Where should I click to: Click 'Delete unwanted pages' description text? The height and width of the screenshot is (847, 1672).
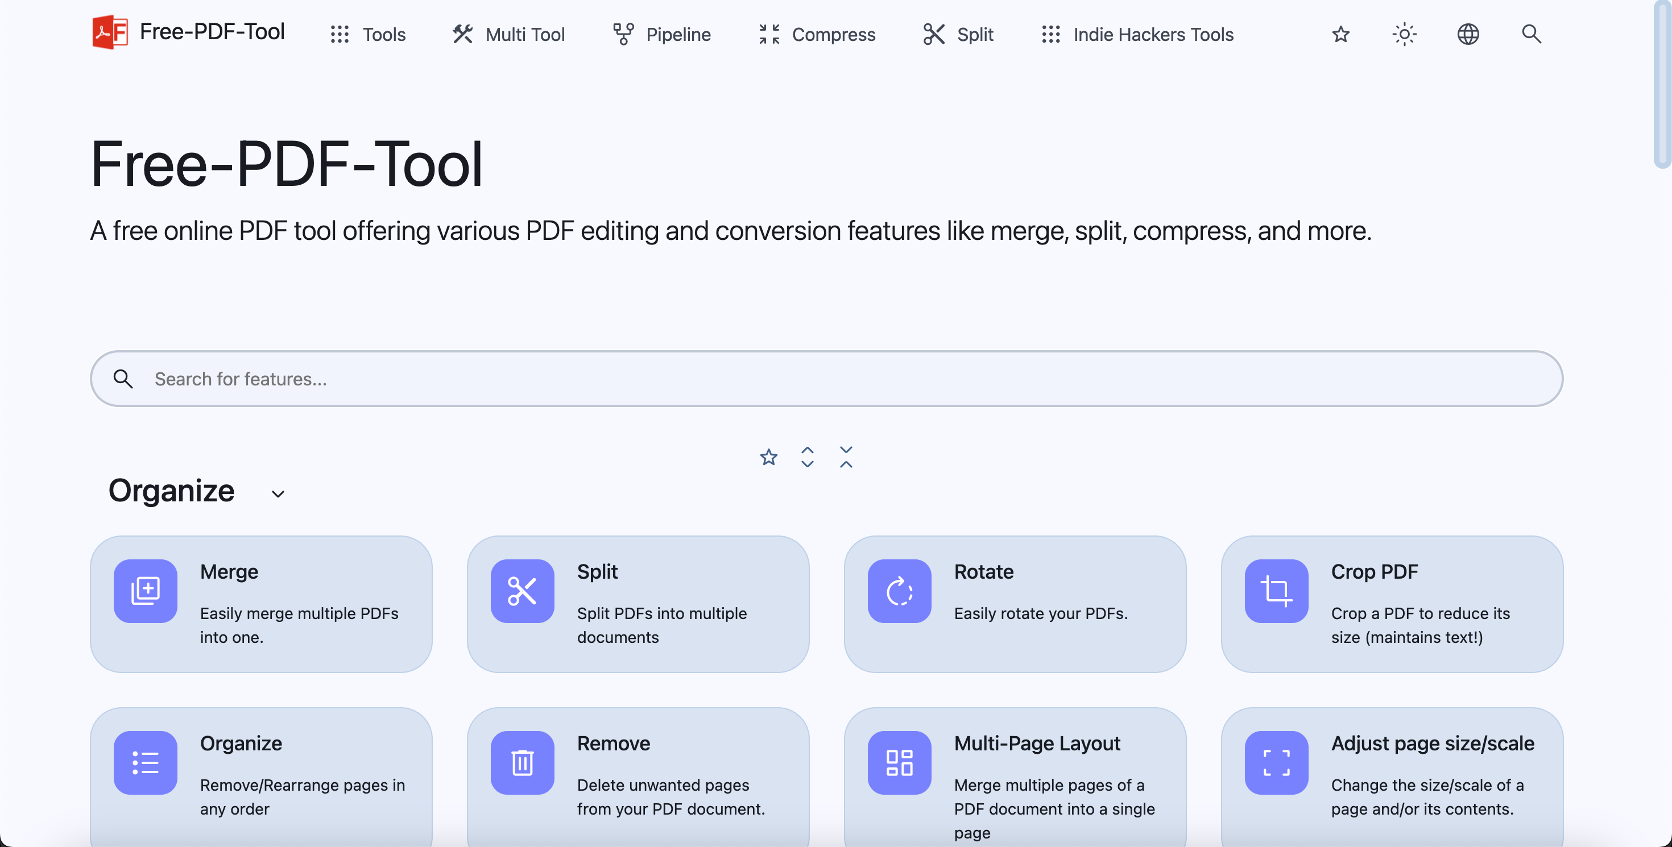pyautogui.click(x=671, y=797)
